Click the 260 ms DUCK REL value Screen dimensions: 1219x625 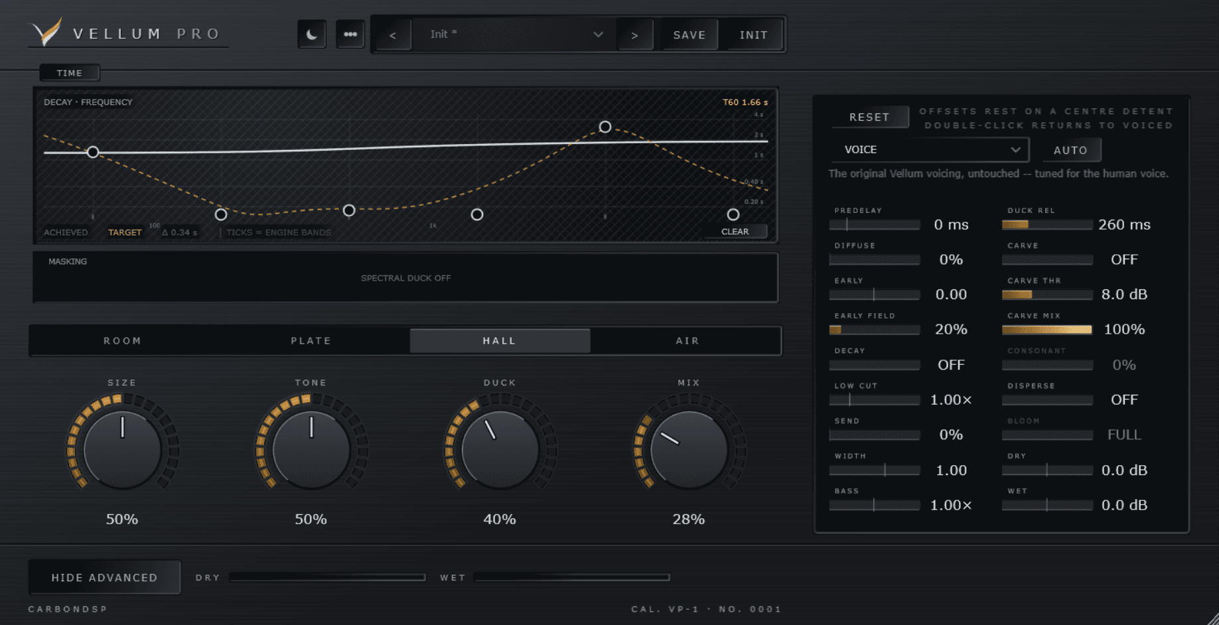tap(1124, 225)
